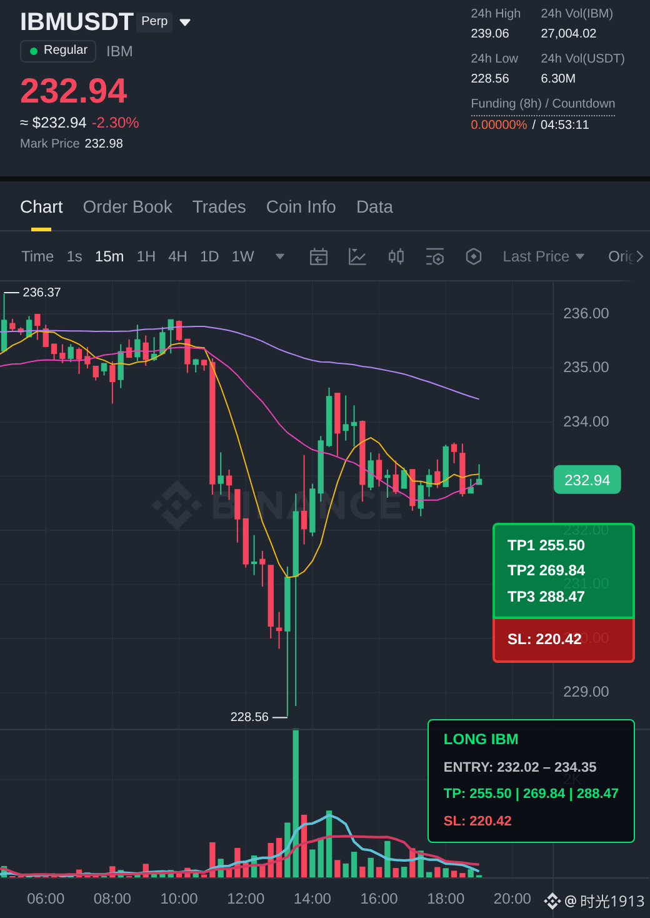
Task: Select the 1W interval
Action: pyautogui.click(x=243, y=256)
